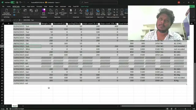The image size is (196, 110).
Task: Switch to the Home tab
Action: pyautogui.click(x=9, y=6)
